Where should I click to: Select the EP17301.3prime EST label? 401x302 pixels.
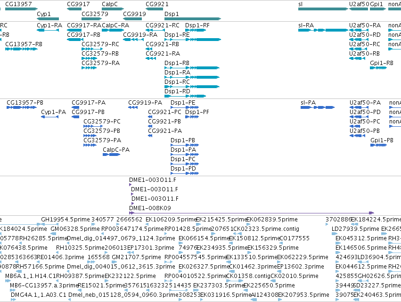click(x=151, y=248)
